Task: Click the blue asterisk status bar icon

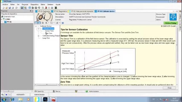Action: [6, 95]
